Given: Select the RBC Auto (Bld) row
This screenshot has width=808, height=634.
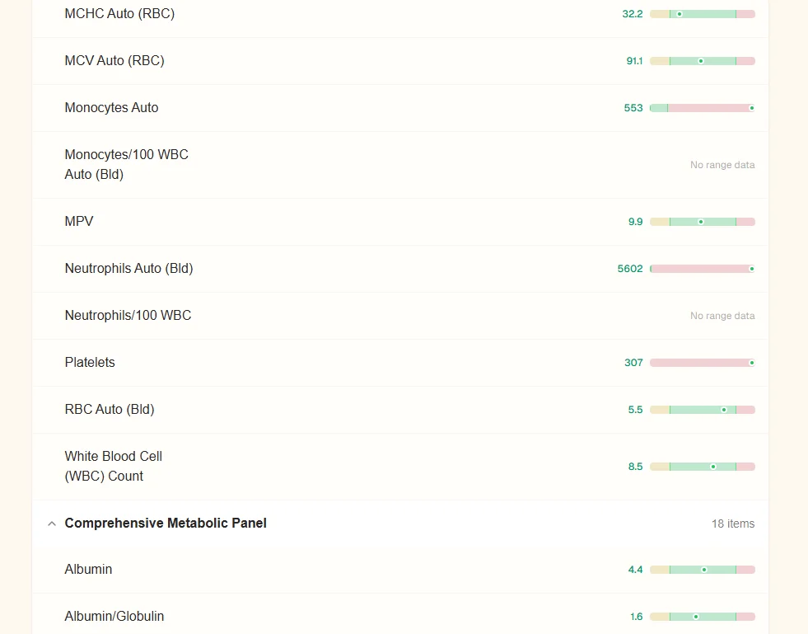Looking at the screenshot, I should pyautogui.click(x=400, y=410).
